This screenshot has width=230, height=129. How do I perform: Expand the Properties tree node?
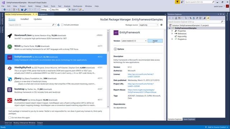[x=172, y=31]
